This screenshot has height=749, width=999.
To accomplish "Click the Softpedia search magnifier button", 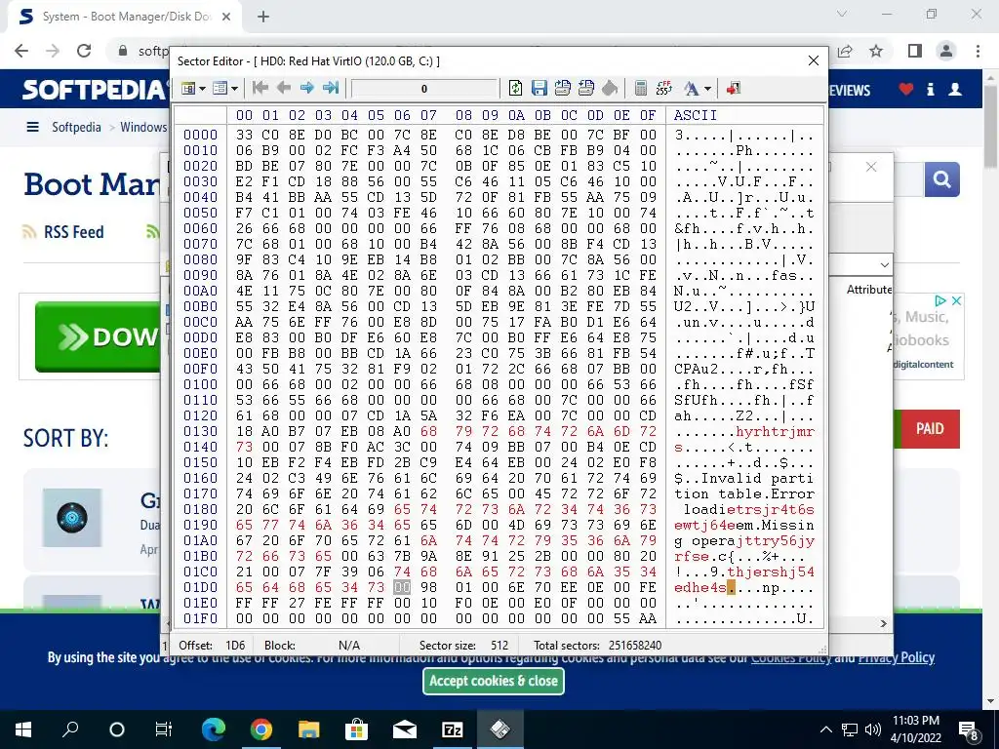I will click(x=941, y=179).
